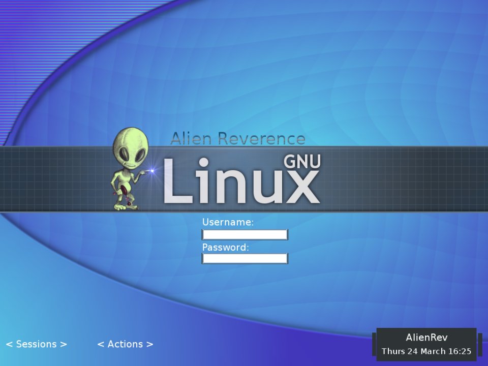Click the Username input field

click(245, 235)
